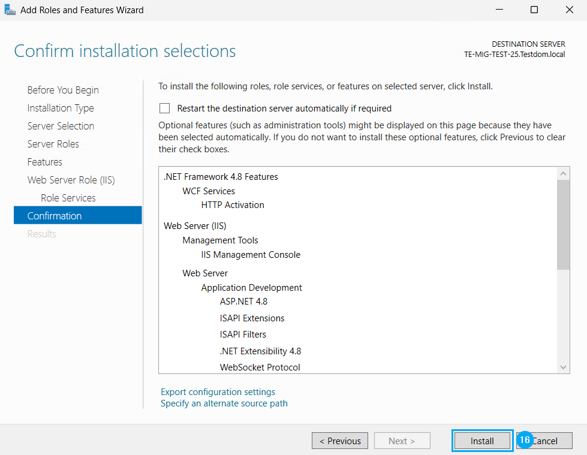Navigate to the Features step

(45, 162)
